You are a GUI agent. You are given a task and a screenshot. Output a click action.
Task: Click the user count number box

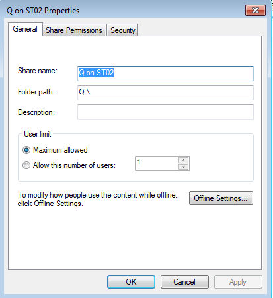pos(157,163)
